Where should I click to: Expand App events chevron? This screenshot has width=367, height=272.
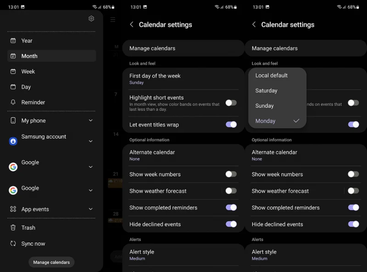coord(91,209)
